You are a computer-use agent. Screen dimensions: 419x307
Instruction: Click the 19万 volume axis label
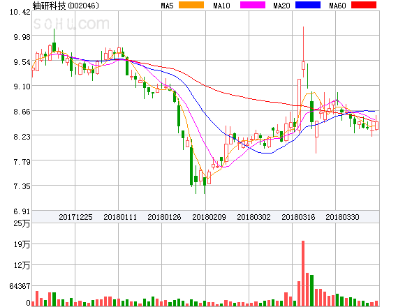coord(22,244)
